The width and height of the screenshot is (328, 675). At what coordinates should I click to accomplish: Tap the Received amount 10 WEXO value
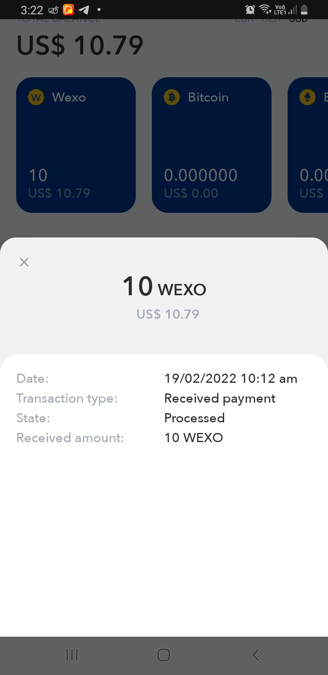click(194, 438)
